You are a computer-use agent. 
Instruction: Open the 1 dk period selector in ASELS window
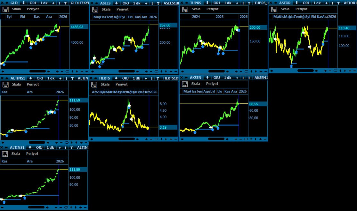[x=137, y=3]
